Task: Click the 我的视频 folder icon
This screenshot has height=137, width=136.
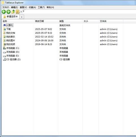Action: coord(5,44)
